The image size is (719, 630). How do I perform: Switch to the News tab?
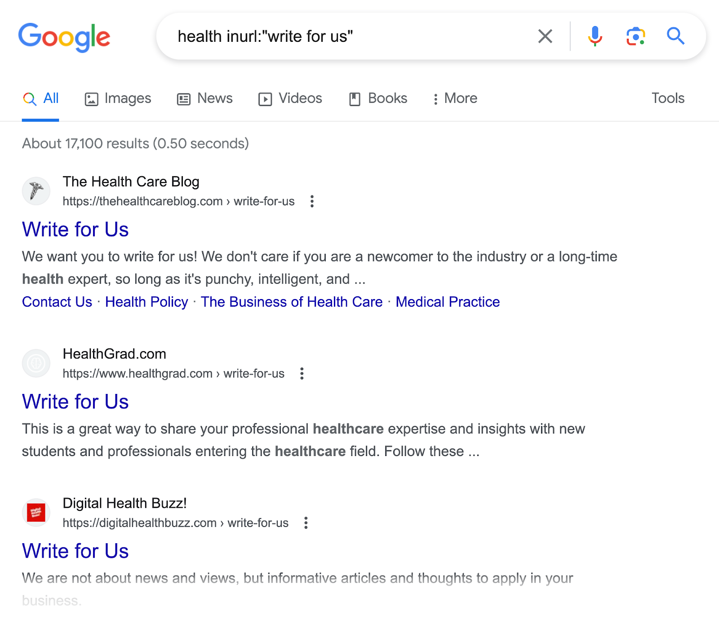coord(204,98)
